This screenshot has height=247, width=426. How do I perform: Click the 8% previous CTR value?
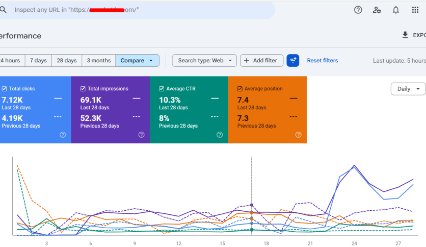[x=164, y=118]
